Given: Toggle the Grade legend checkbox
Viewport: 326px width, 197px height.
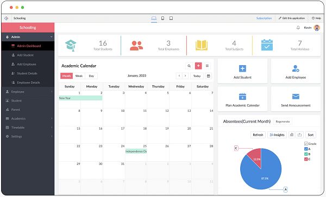Looking at the screenshot, I should pyautogui.click(x=306, y=144).
